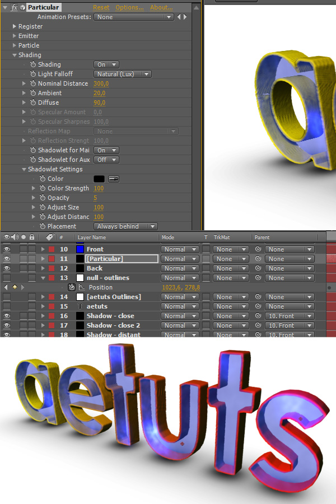This screenshot has width=336, height=504.
Task: Click the parent pick whip for Back
Action: [x=258, y=268]
